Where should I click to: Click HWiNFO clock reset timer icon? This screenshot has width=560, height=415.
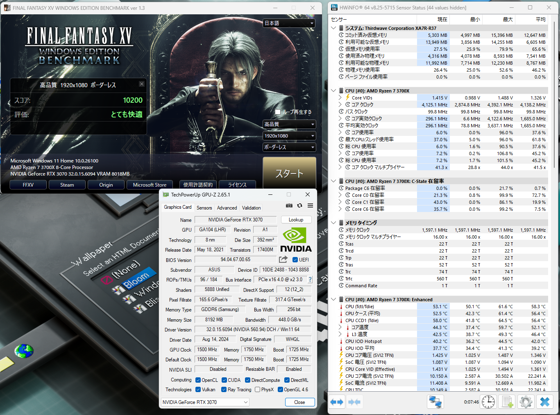(x=488, y=402)
